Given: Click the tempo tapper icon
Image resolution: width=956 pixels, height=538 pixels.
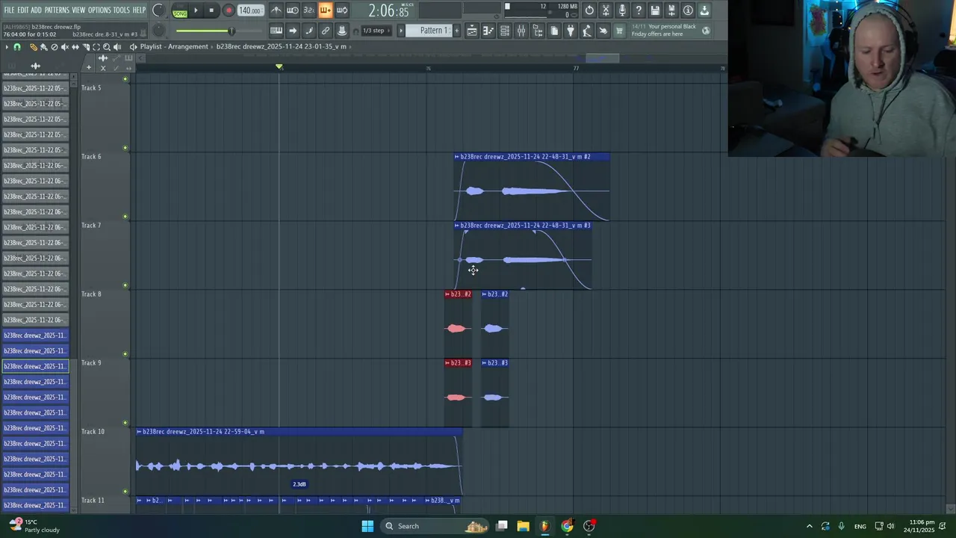Looking at the screenshot, I should coord(587,31).
